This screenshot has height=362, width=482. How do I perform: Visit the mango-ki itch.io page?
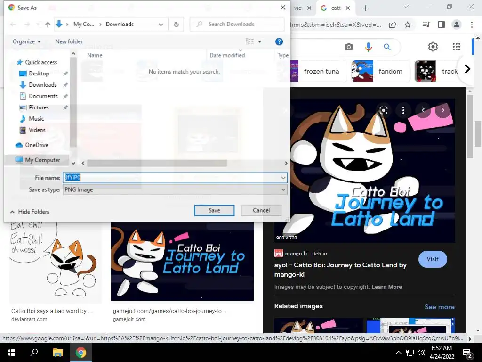click(433, 259)
